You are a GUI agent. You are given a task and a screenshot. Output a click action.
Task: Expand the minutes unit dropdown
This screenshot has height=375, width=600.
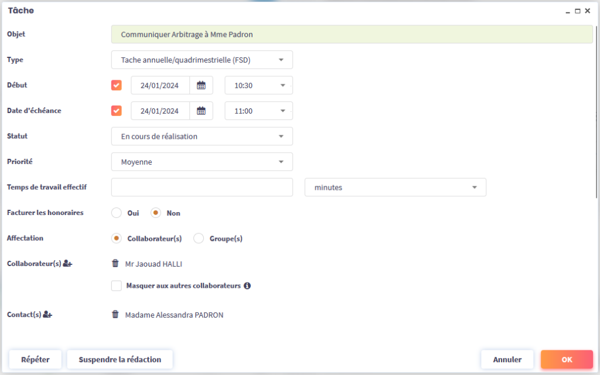tap(395, 187)
